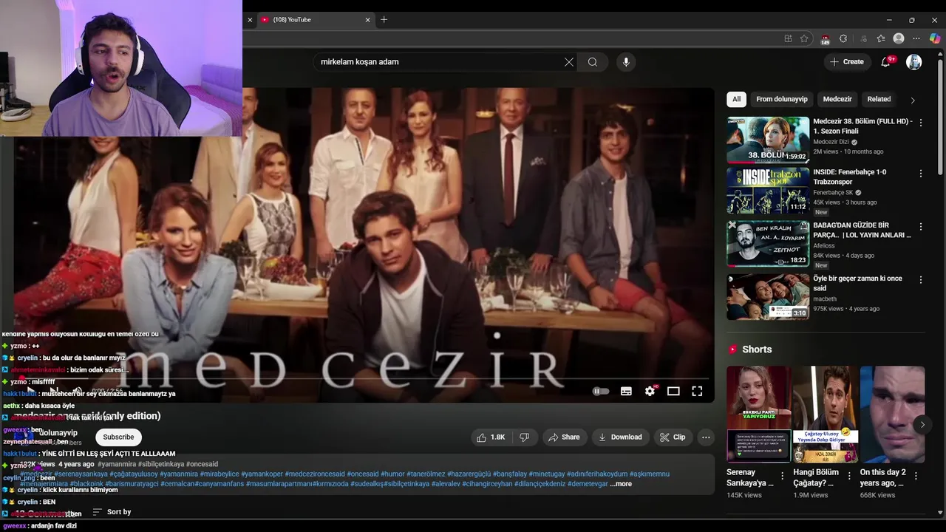946x532 pixels.
Task: Select From dolunayvip filter chip
Action: 781,99
